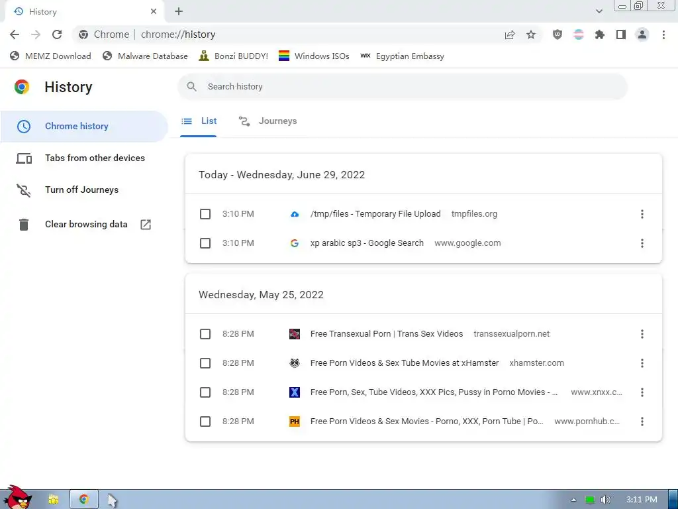678x509 pixels.
Task: Switch to the List tab
Action: tap(199, 122)
